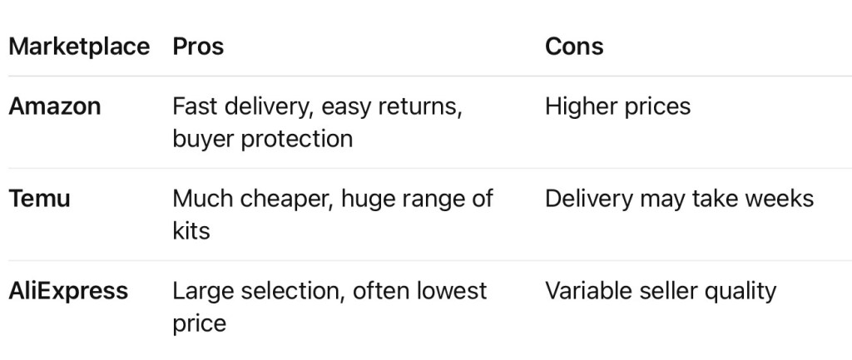Select the Temu row label
Image resolution: width=852 pixels, height=360 pixels.
(x=39, y=199)
